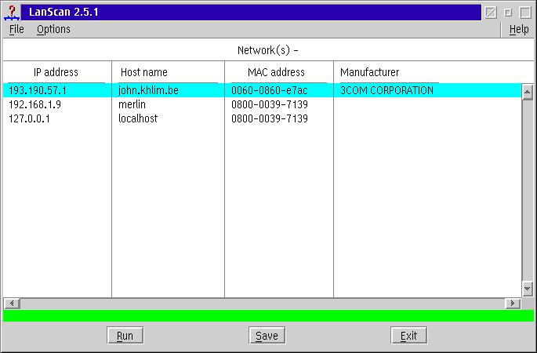Click the MAC address column header
The width and height of the screenshot is (537, 353).
pyautogui.click(x=276, y=72)
